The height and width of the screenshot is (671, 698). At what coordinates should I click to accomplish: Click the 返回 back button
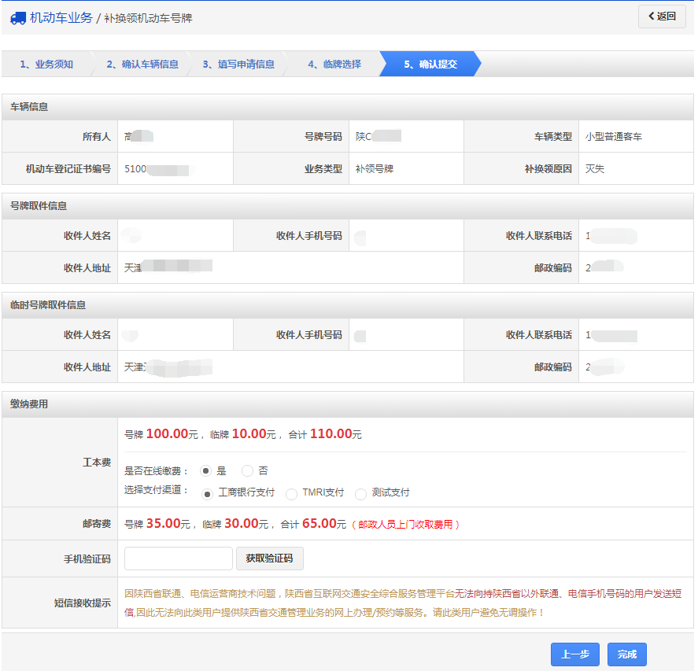[x=661, y=17]
